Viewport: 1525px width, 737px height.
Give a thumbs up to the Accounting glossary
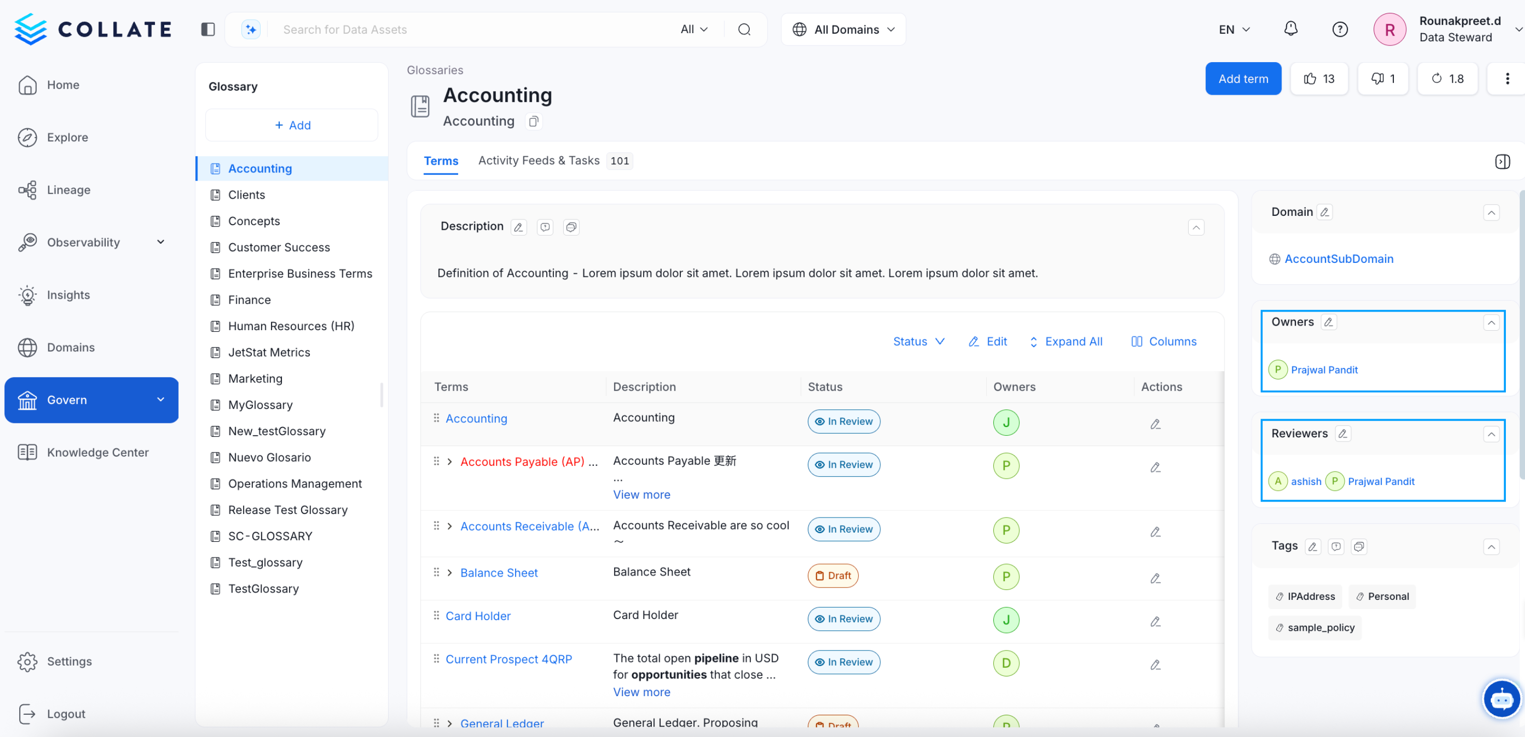coord(1319,78)
